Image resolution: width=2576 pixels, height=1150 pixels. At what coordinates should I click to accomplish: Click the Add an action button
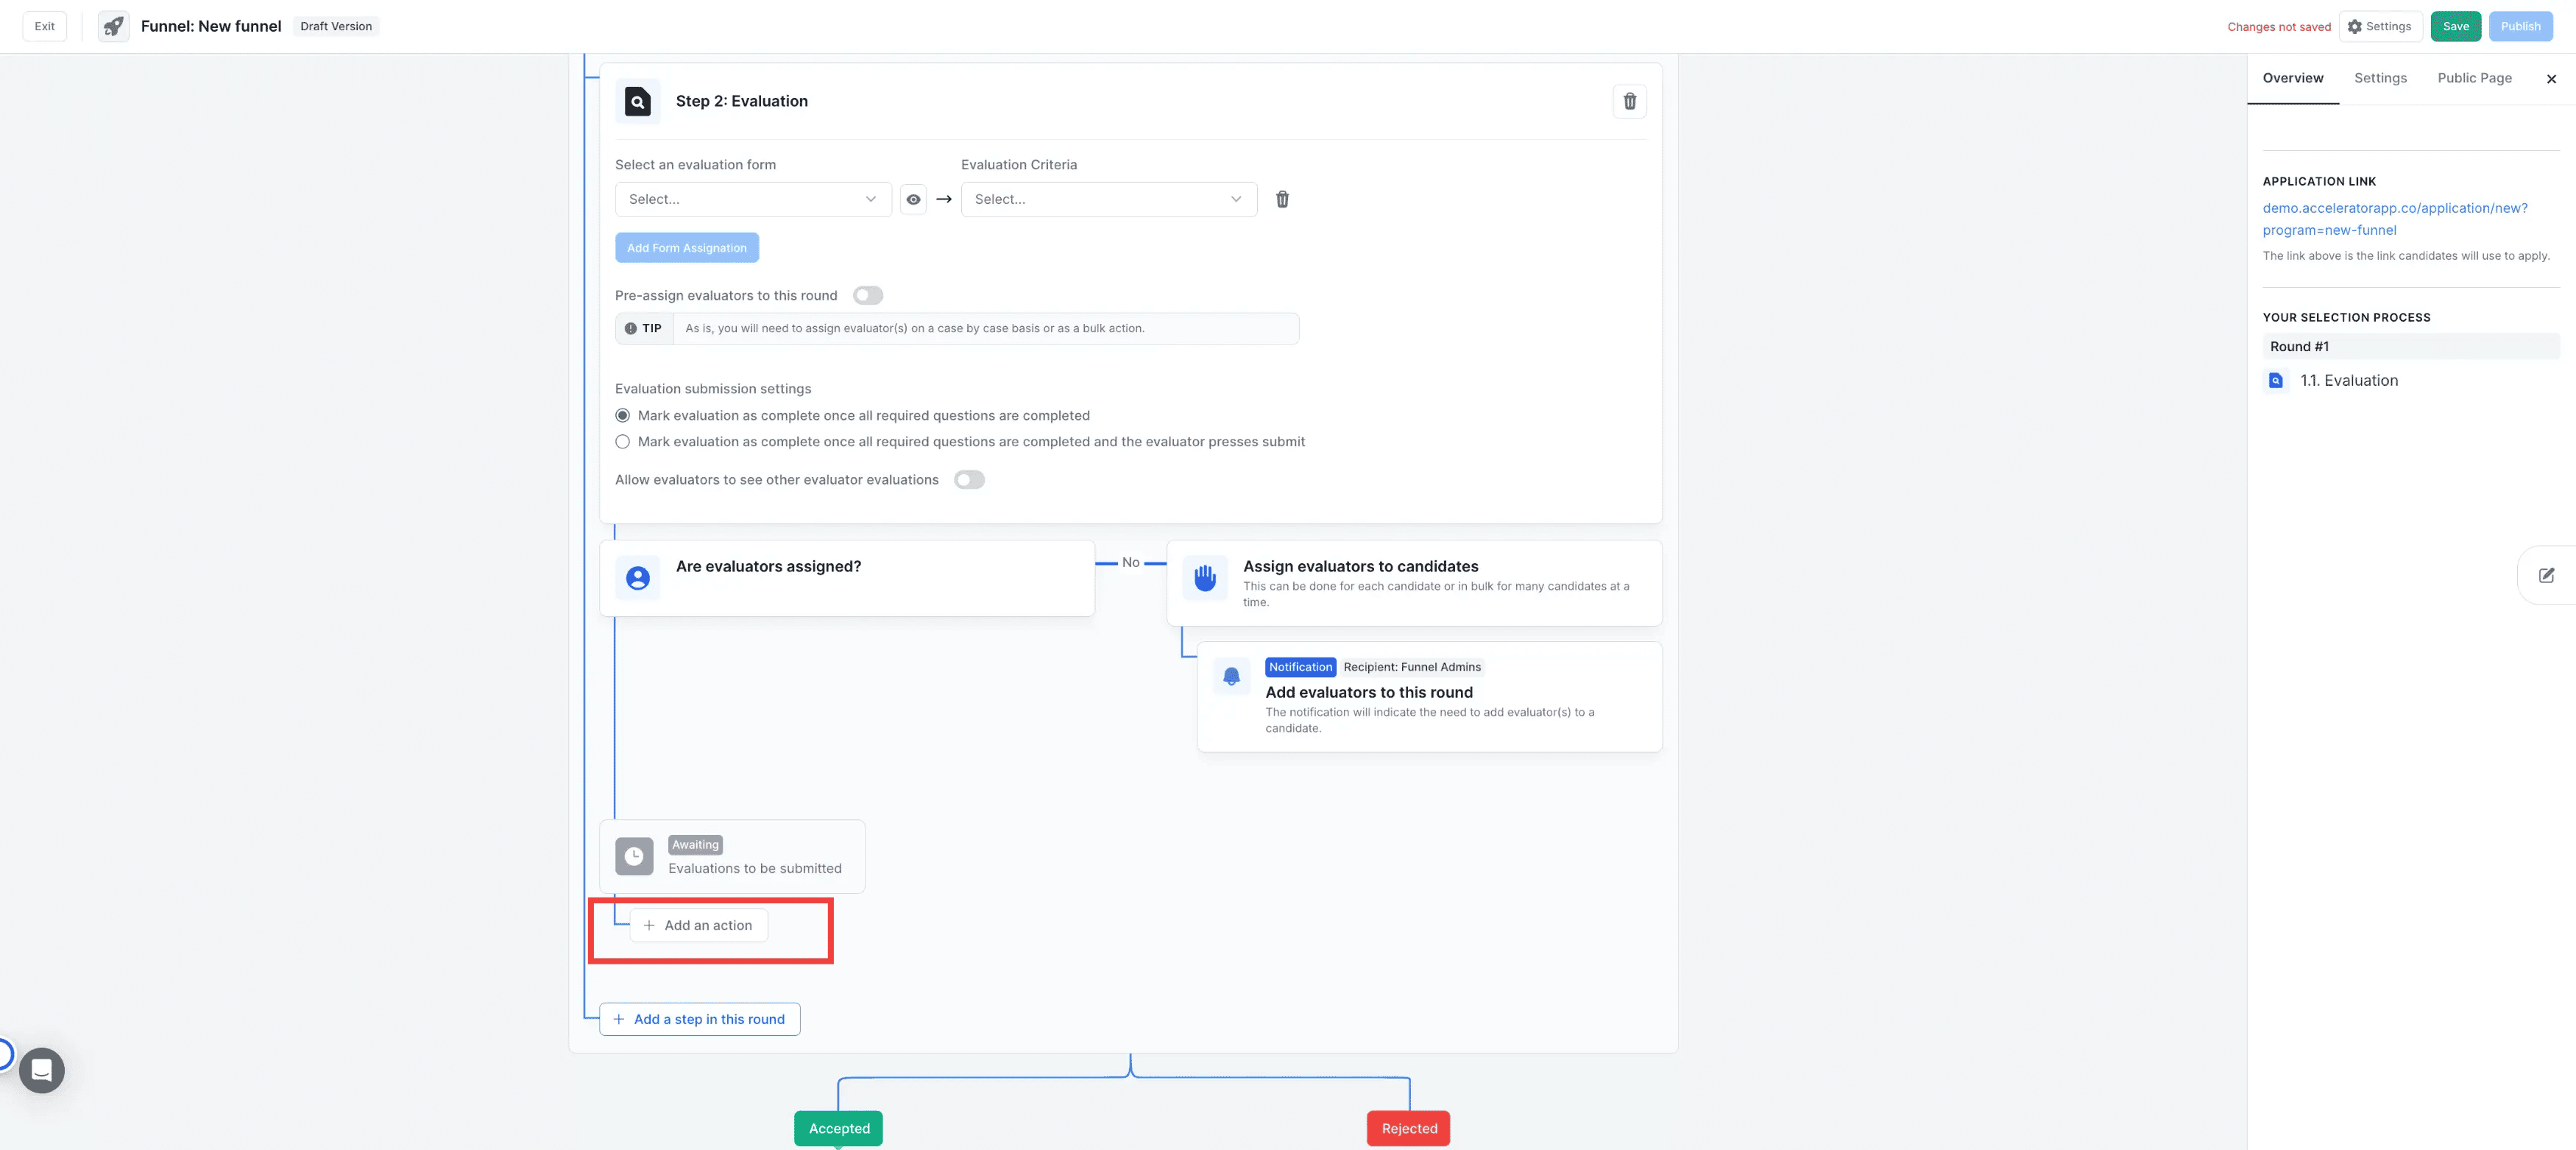click(x=698, y=925)
